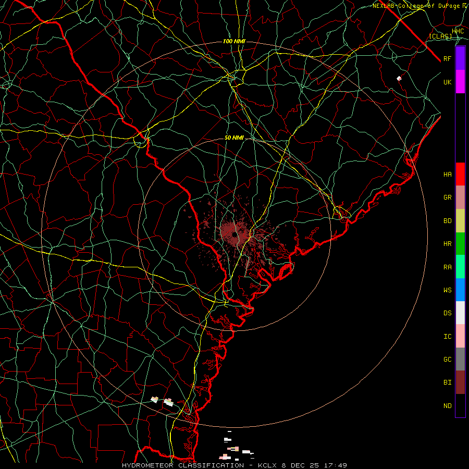This screenshot has width=469, height=469.
Task: Click the blue WS legend swatch
Action: [x=460, y=290]
